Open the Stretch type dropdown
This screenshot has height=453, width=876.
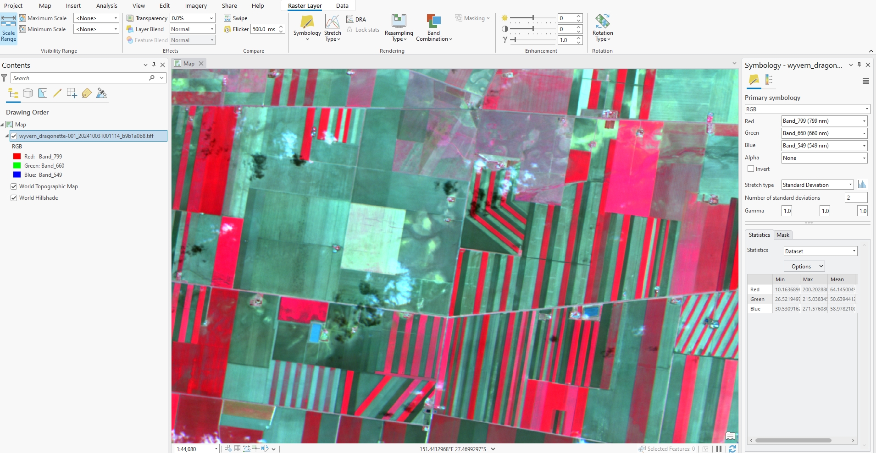(x=817, y=185)
